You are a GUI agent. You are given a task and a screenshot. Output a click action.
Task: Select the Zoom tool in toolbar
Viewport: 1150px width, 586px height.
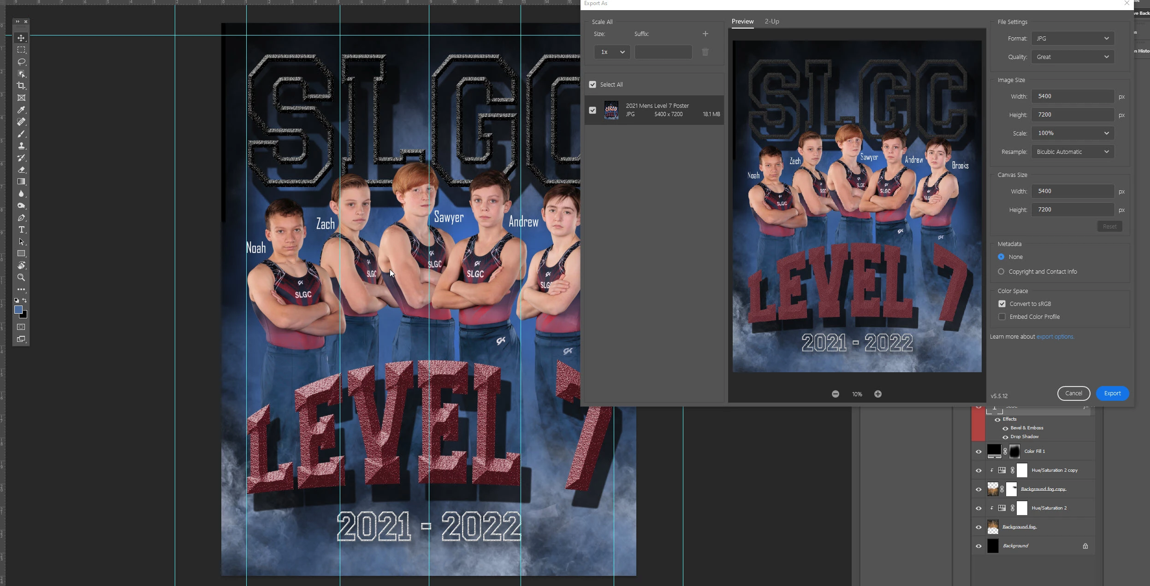click(x=21, y=277)
